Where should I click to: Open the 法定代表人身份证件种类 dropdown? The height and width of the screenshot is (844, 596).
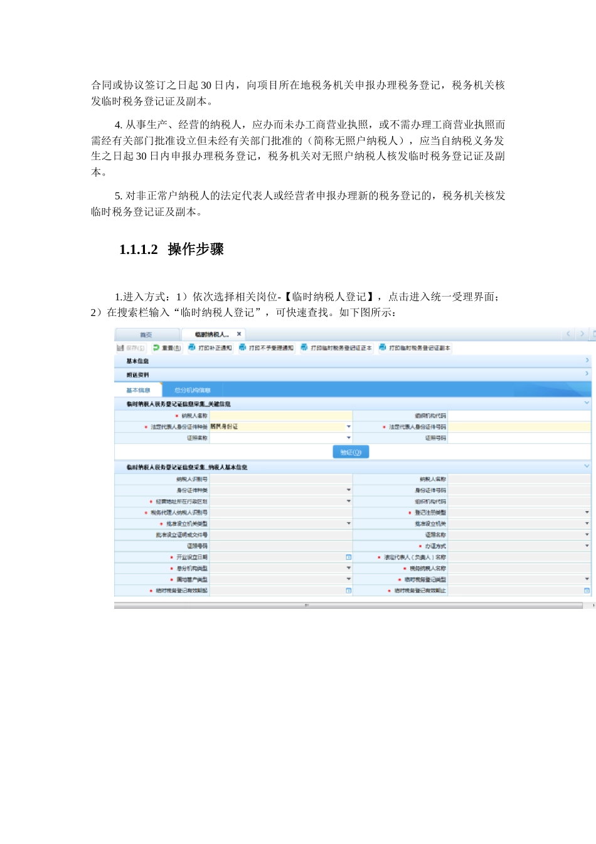pyautogui.click(x=349, y=426)
